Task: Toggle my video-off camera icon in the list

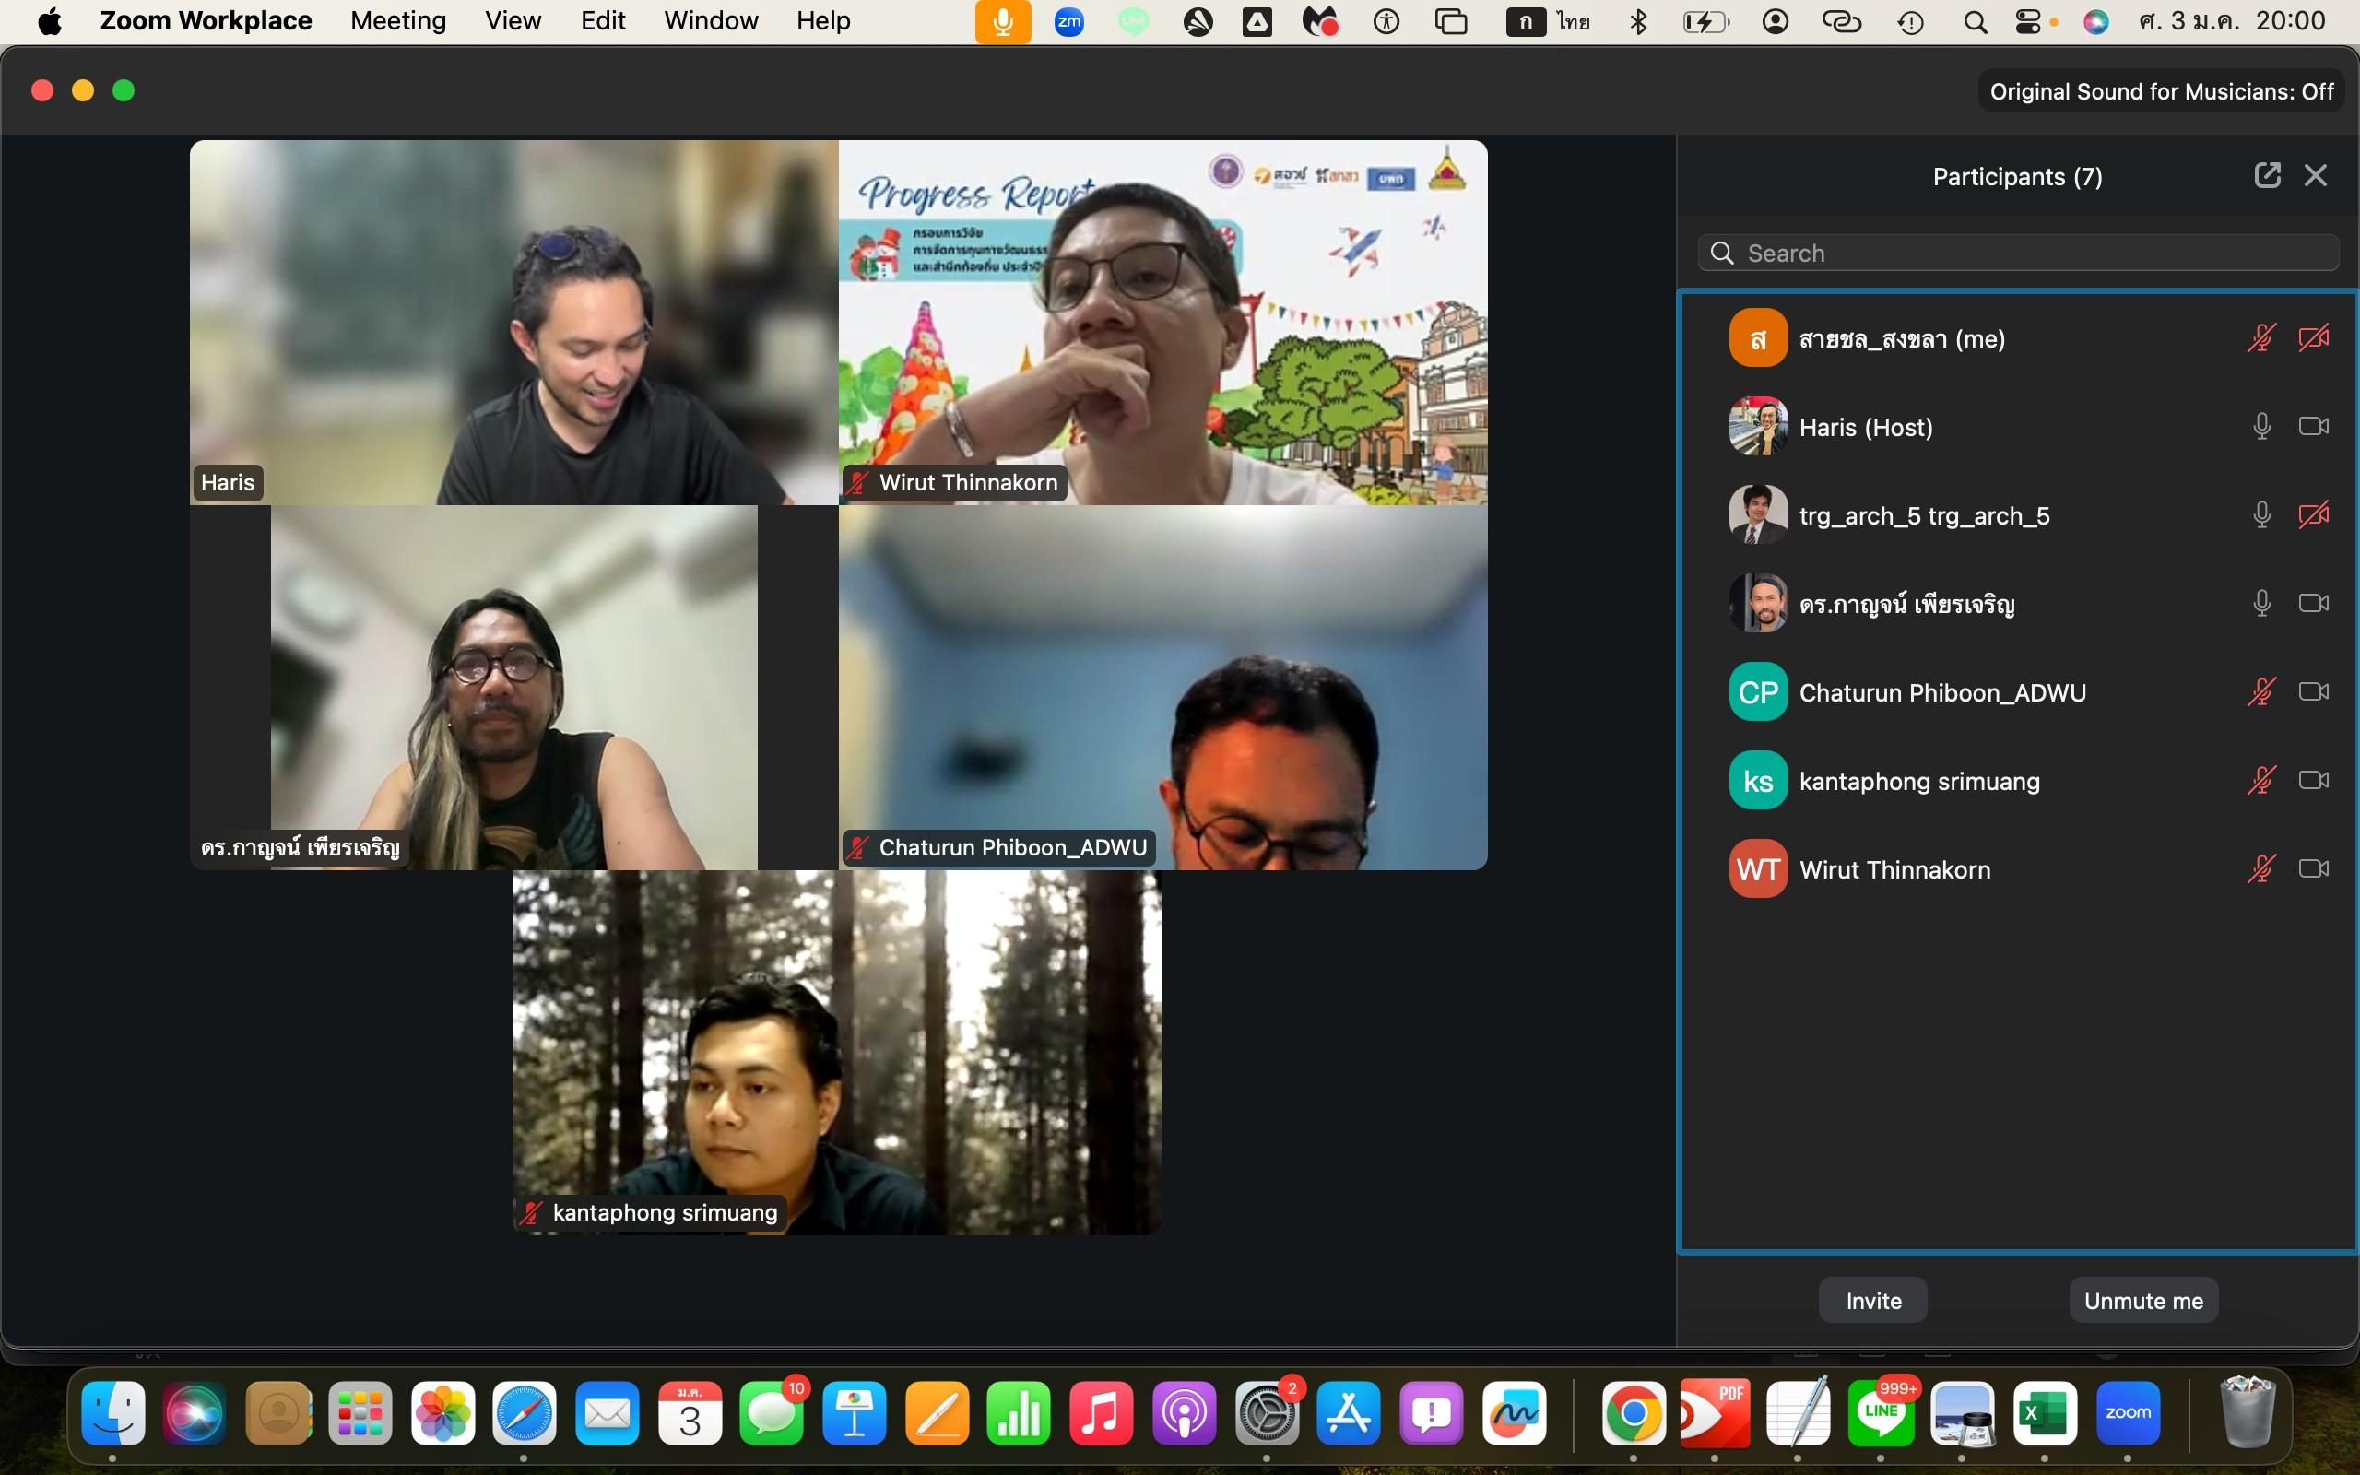Action: pos(2313,338)
